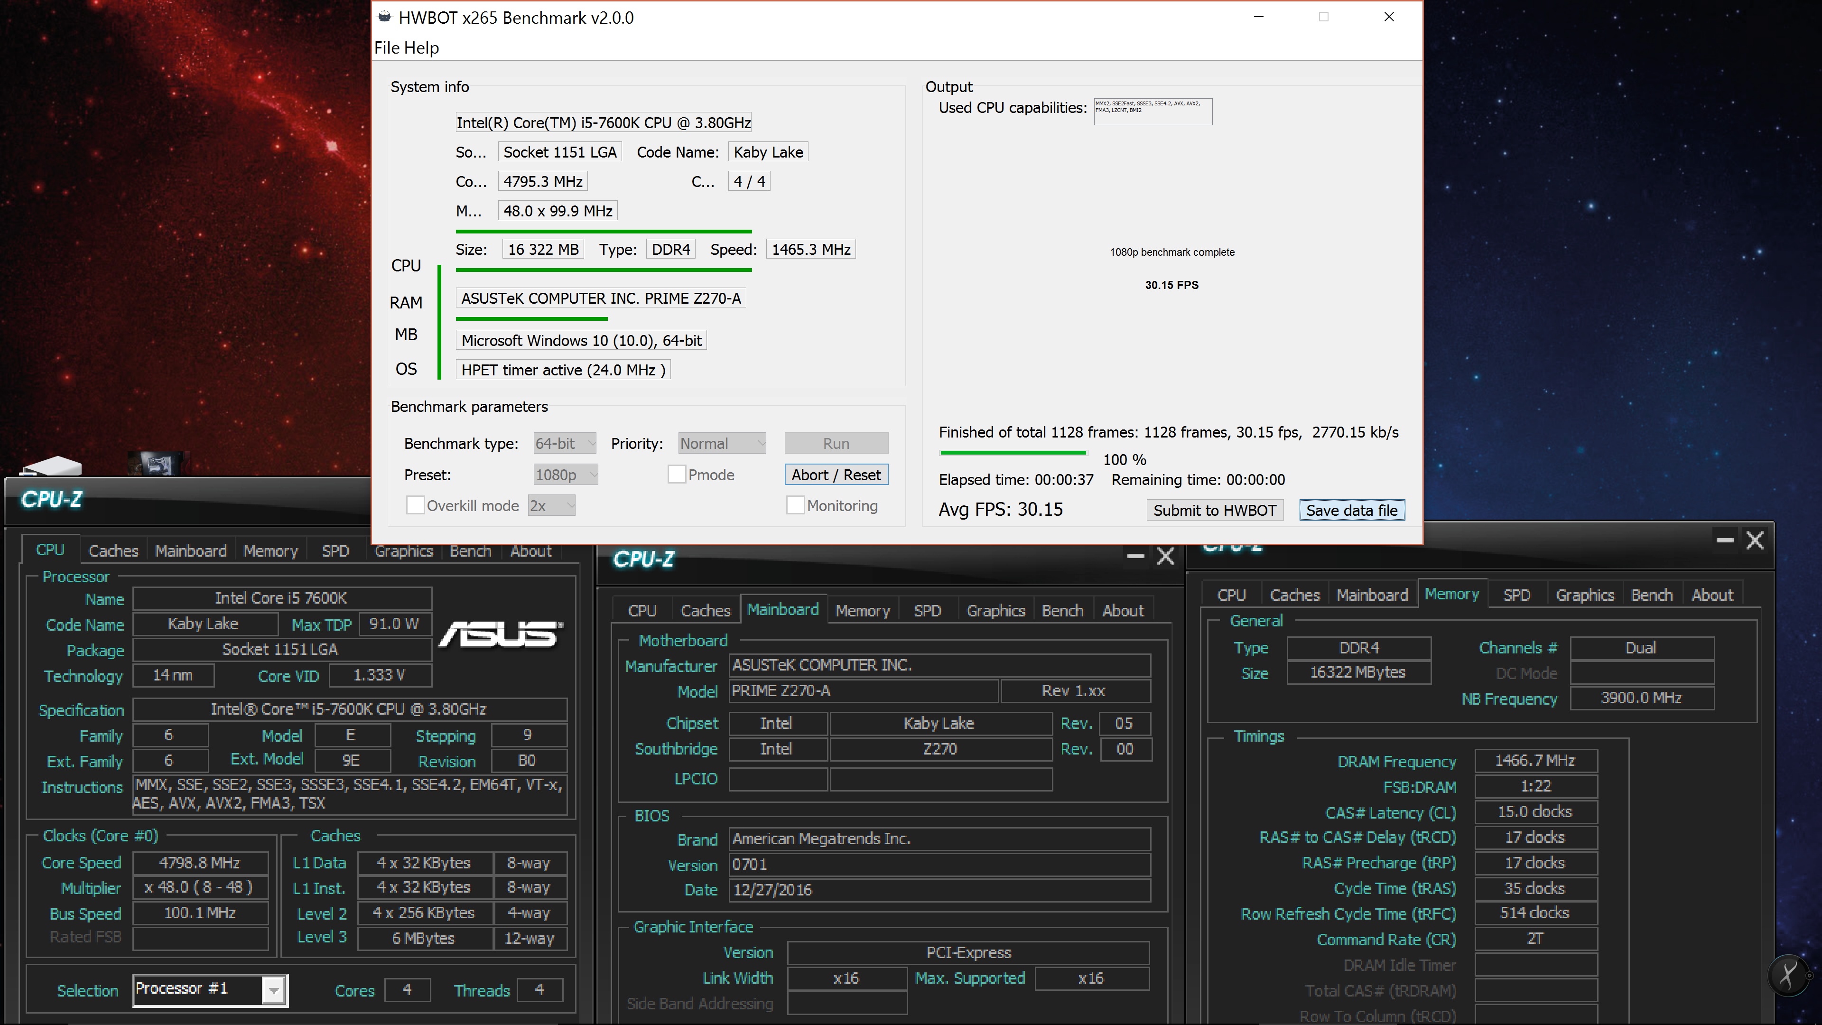Click the NB Frequency 3900.0 MHz value
This screenshot has height=1025, width=1822.
pos(1642,698)
